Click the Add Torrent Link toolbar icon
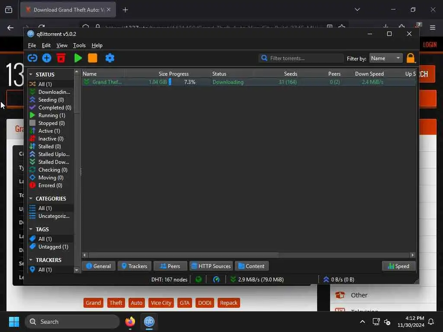 click(x=32, y=58)
